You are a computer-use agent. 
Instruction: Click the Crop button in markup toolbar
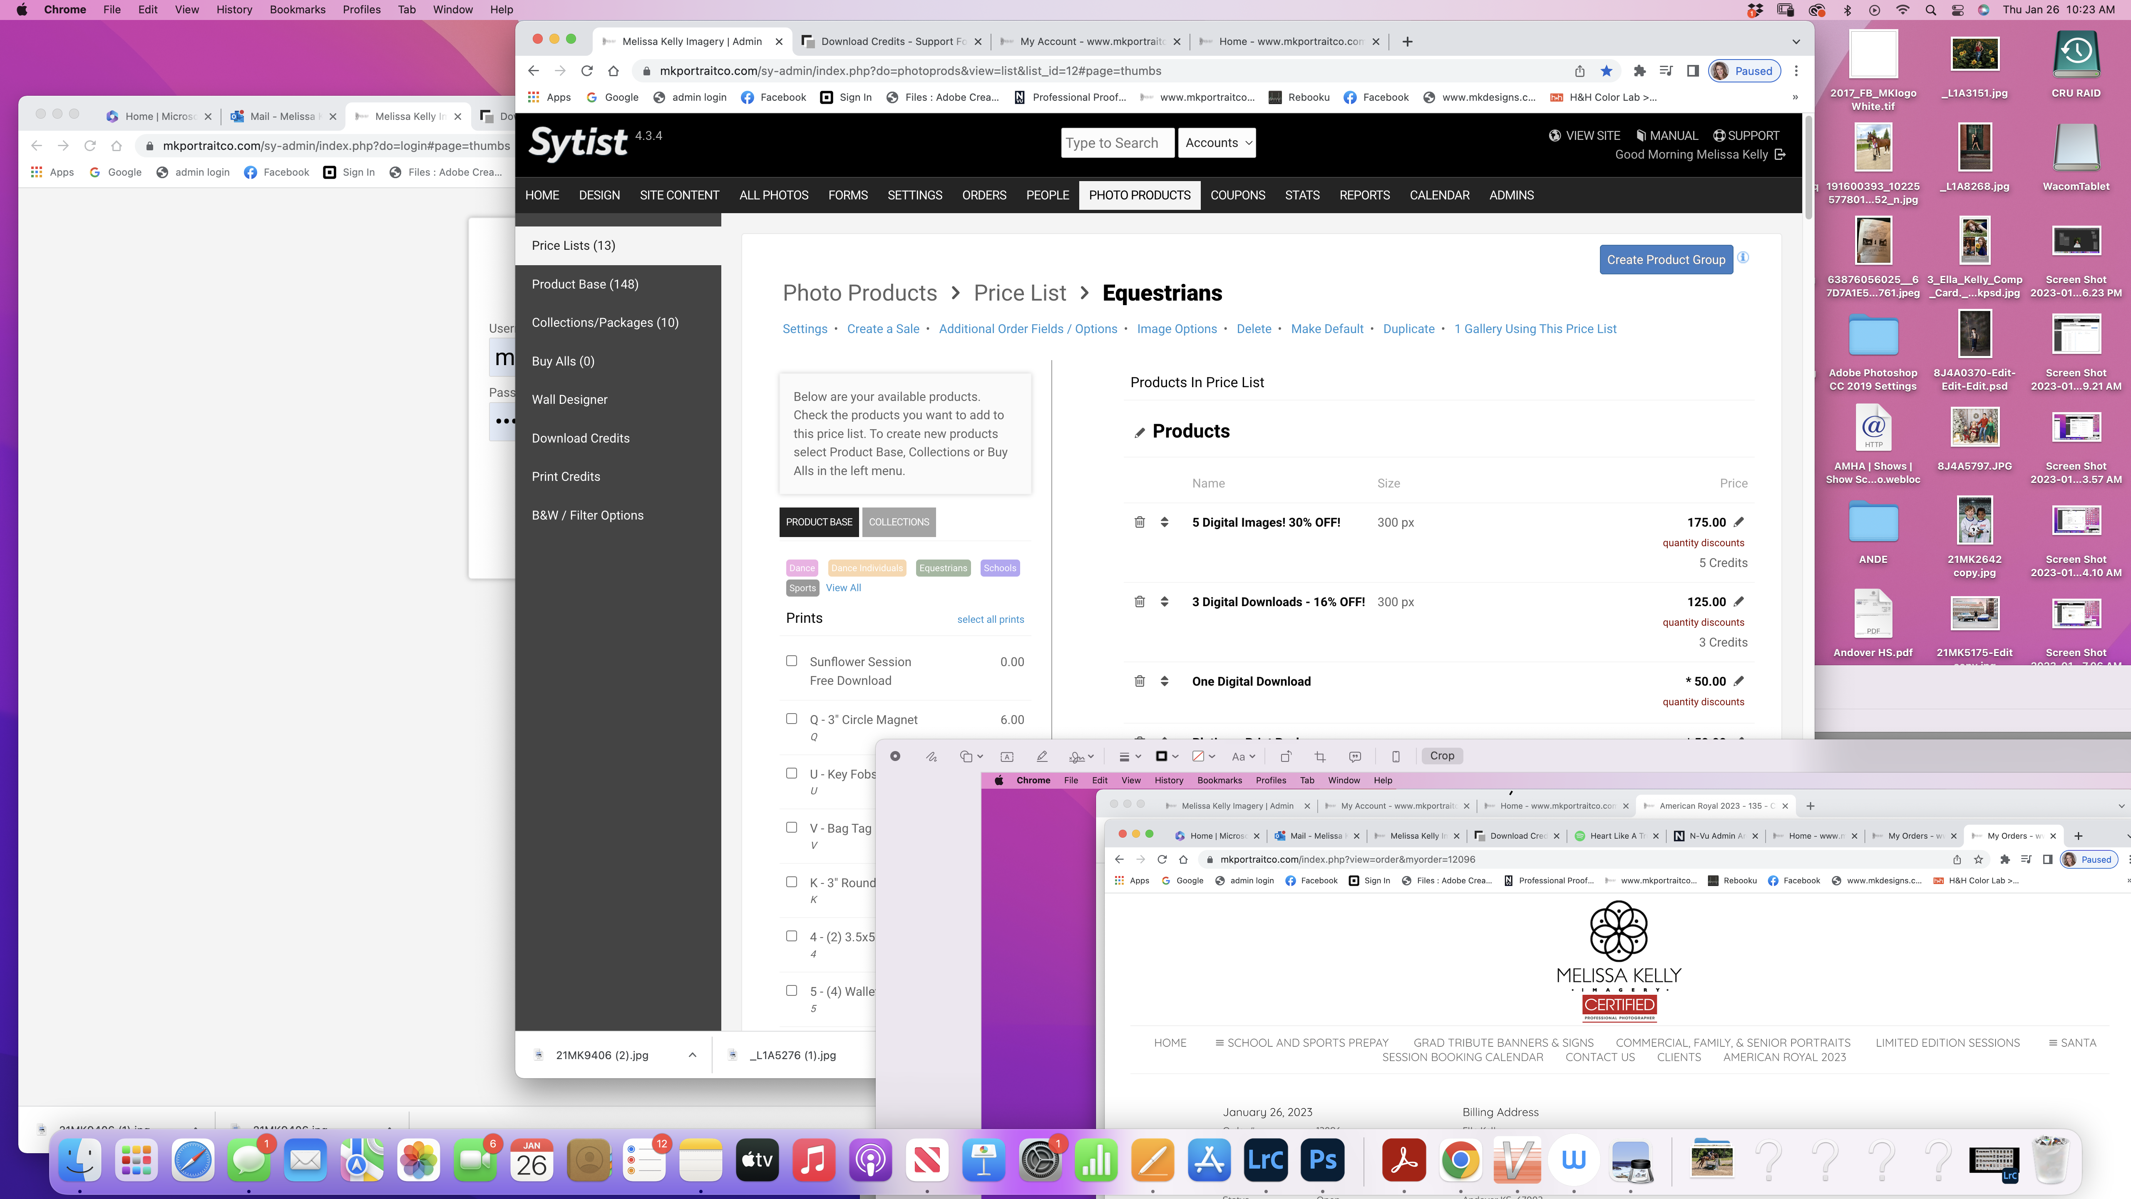click(1442, 756)
